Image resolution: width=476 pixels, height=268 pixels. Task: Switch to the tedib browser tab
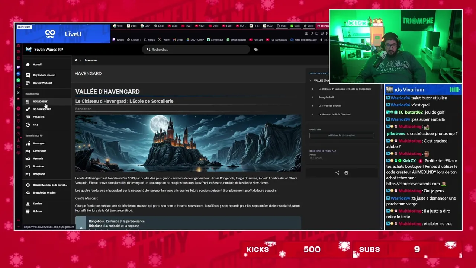[x=118, y=26]
